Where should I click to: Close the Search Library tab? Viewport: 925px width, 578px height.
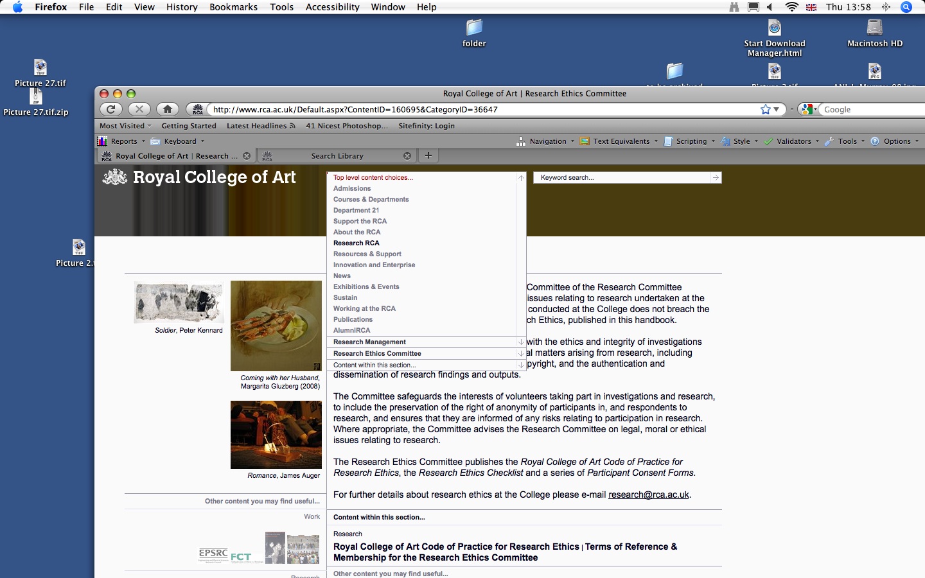coord(407,156)
